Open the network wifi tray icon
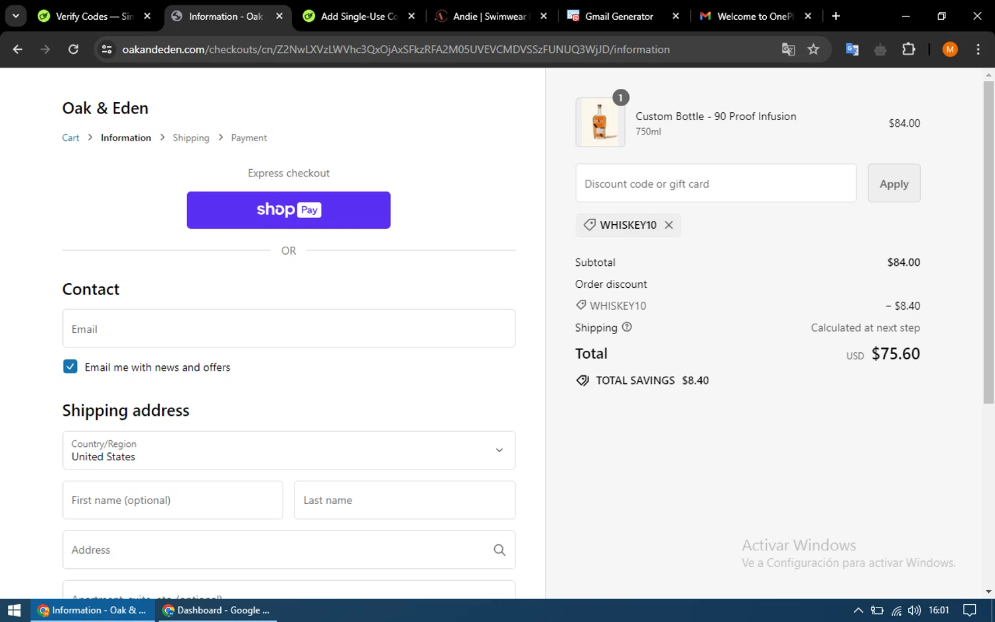Viewport: 995px width, 622px height. [x=896, y=610]
